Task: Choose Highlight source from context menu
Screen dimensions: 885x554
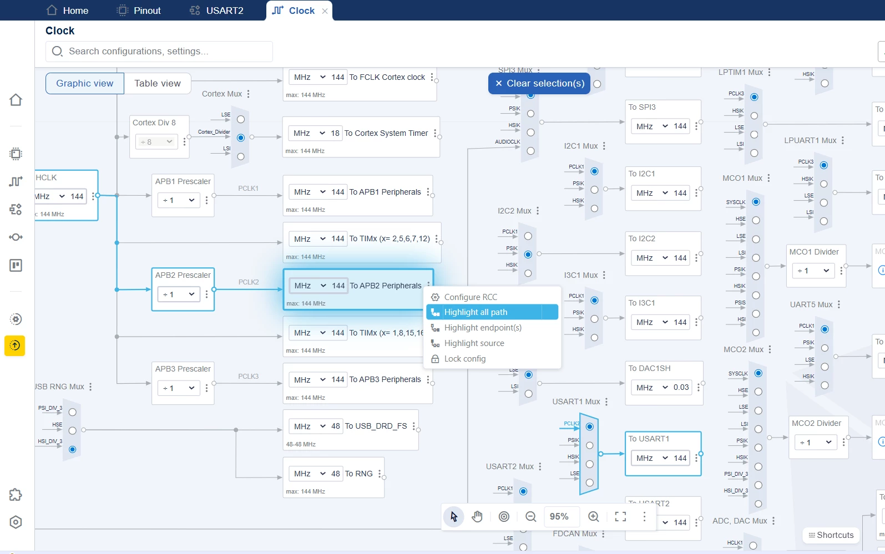Action: pyautogui.click(x=492, y=343)
